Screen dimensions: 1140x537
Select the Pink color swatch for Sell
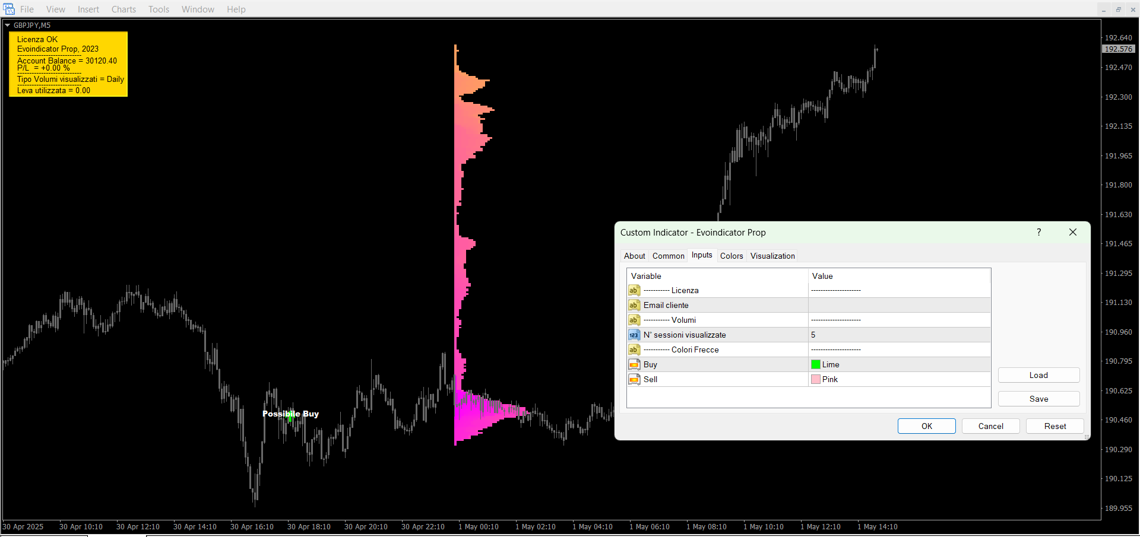click(x=816, y=379)
